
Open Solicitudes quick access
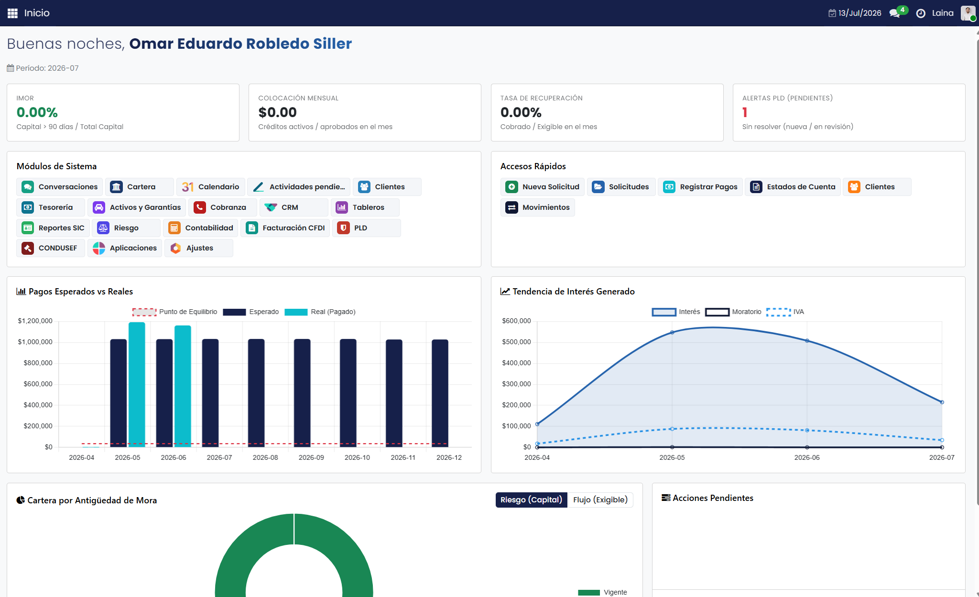pos(621,187)
